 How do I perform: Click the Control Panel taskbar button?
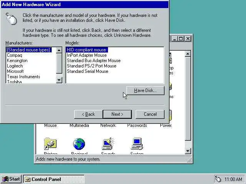(x=54, y=179)
